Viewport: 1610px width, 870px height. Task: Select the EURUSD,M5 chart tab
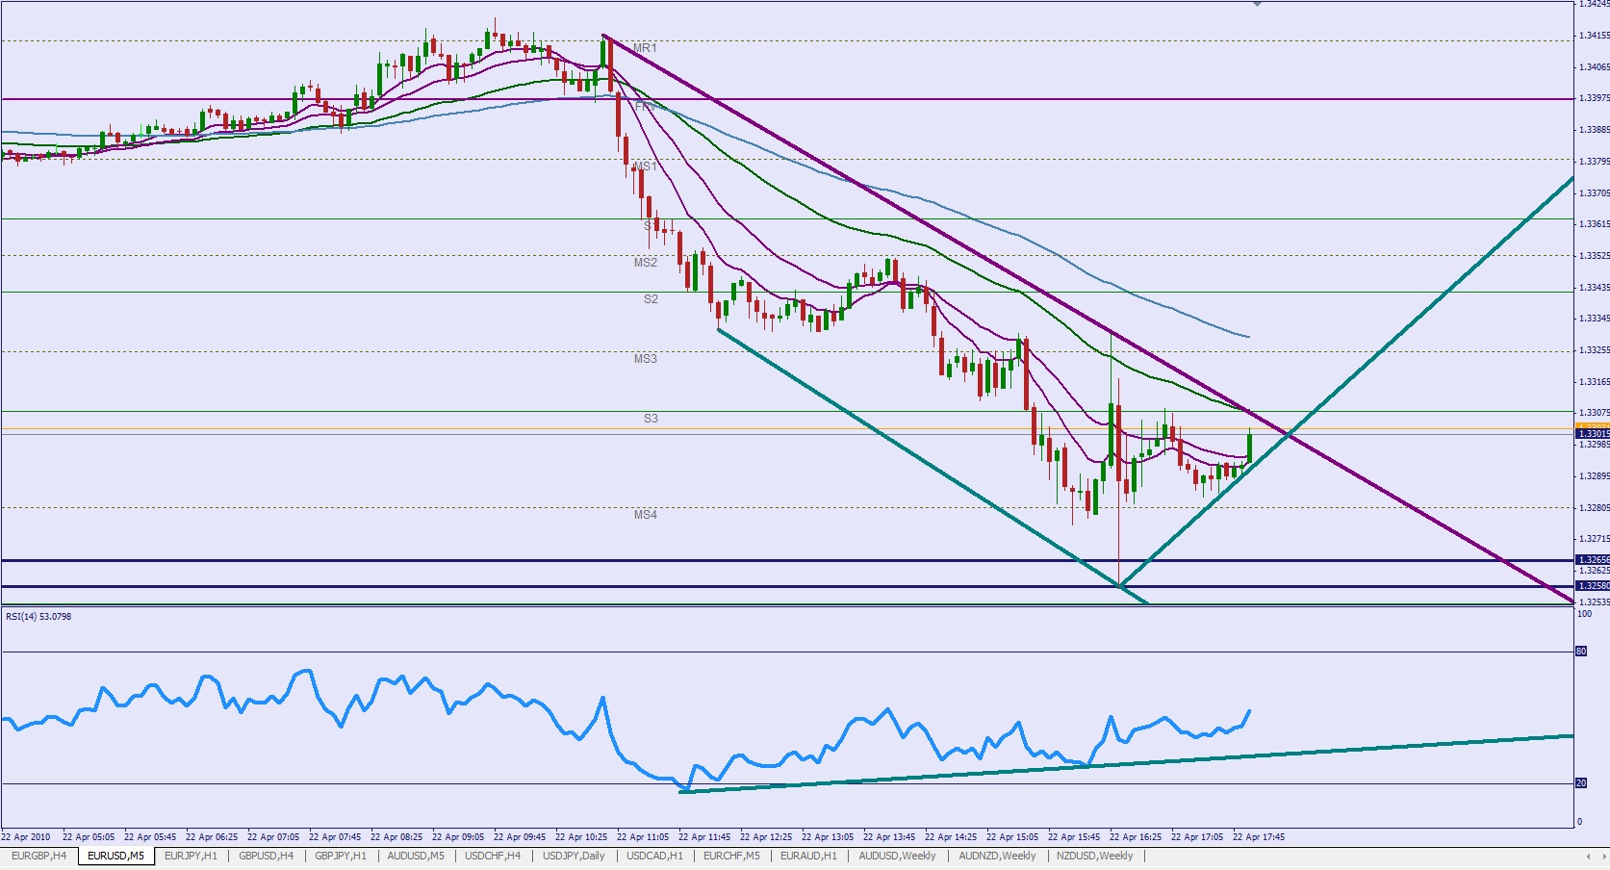click(x=115, y=856)
